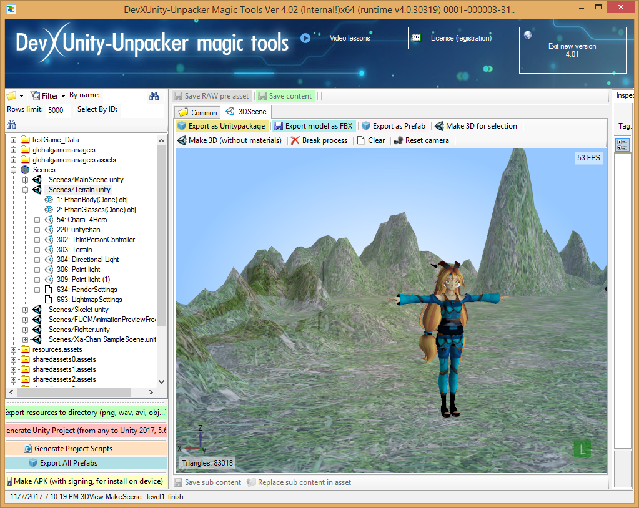The image size is (639, 508).
Task: Click the green L lighting indicator in viewport
Action: (582, 449)
